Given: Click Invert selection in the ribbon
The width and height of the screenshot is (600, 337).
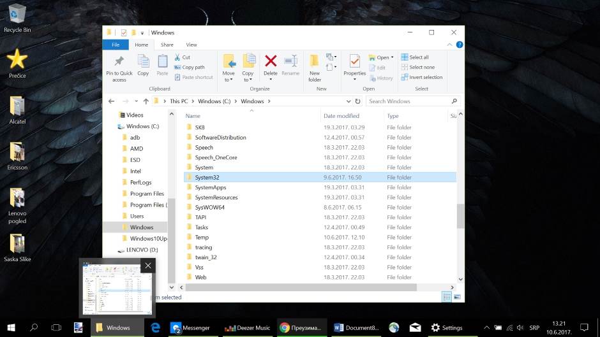Looking at the screenshot, I should (421, 77).
